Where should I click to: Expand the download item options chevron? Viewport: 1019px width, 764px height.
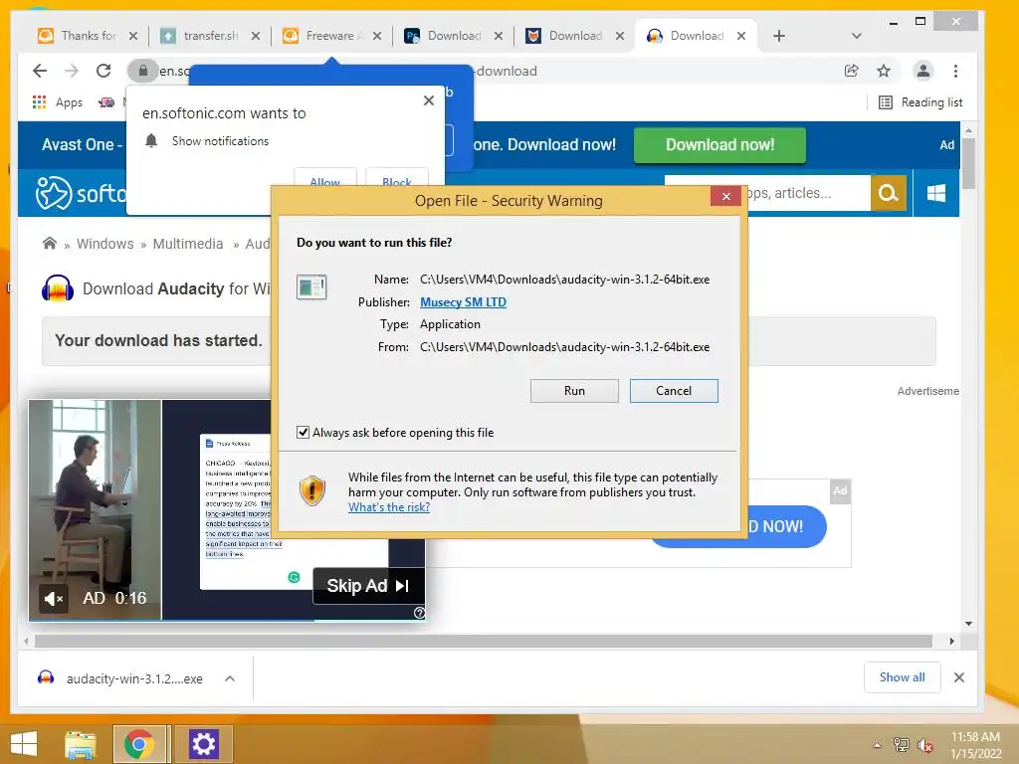(x=230, y=678)
